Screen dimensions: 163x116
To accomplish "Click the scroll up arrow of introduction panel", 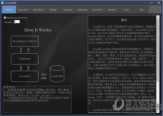I will [x=158, y=17].
